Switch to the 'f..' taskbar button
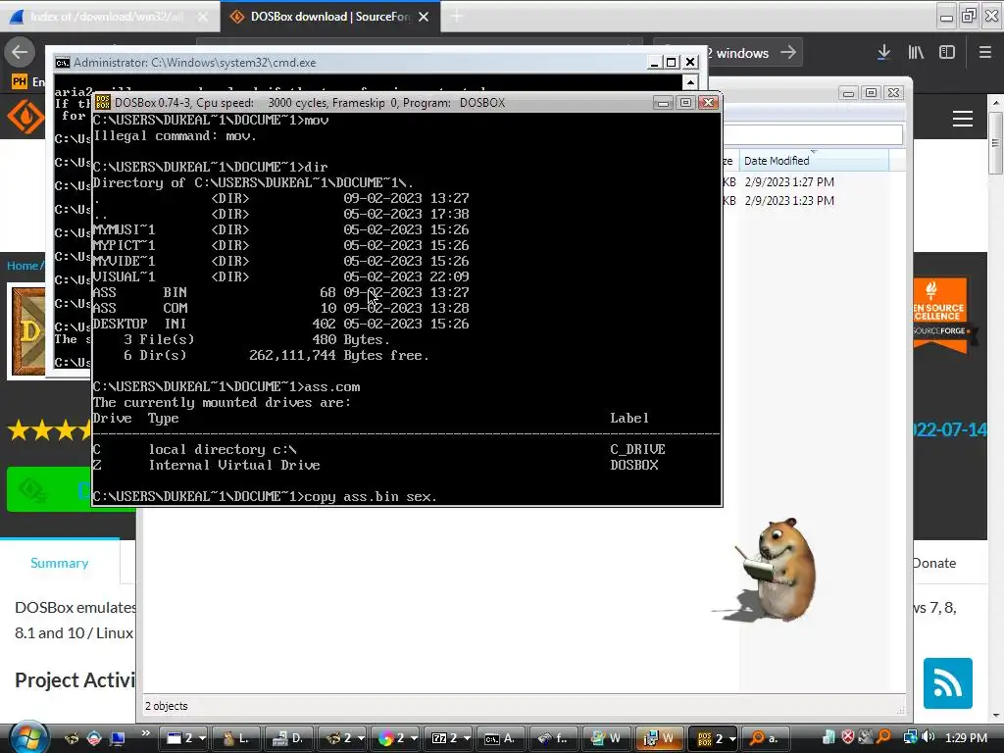This screenshot has width=1004, height=753. click(x=554, y=738)
